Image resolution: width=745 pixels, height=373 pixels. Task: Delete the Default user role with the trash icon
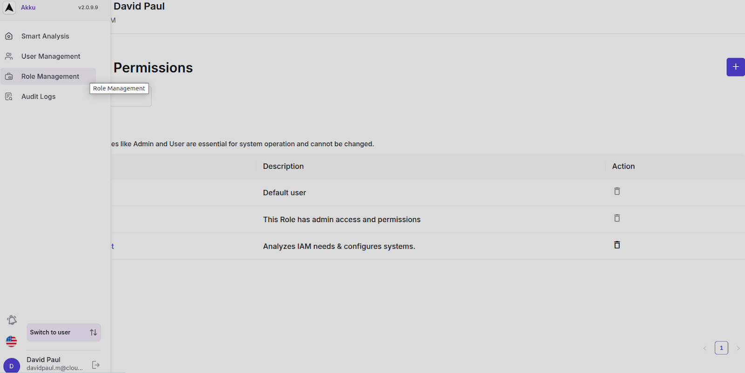point(616,191)
